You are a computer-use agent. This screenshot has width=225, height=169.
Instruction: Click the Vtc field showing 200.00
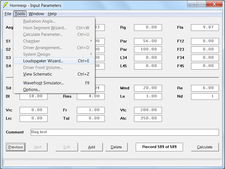[x=148, y=110]
